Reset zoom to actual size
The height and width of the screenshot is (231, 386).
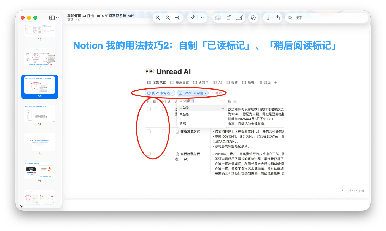(x=168, y=18)
